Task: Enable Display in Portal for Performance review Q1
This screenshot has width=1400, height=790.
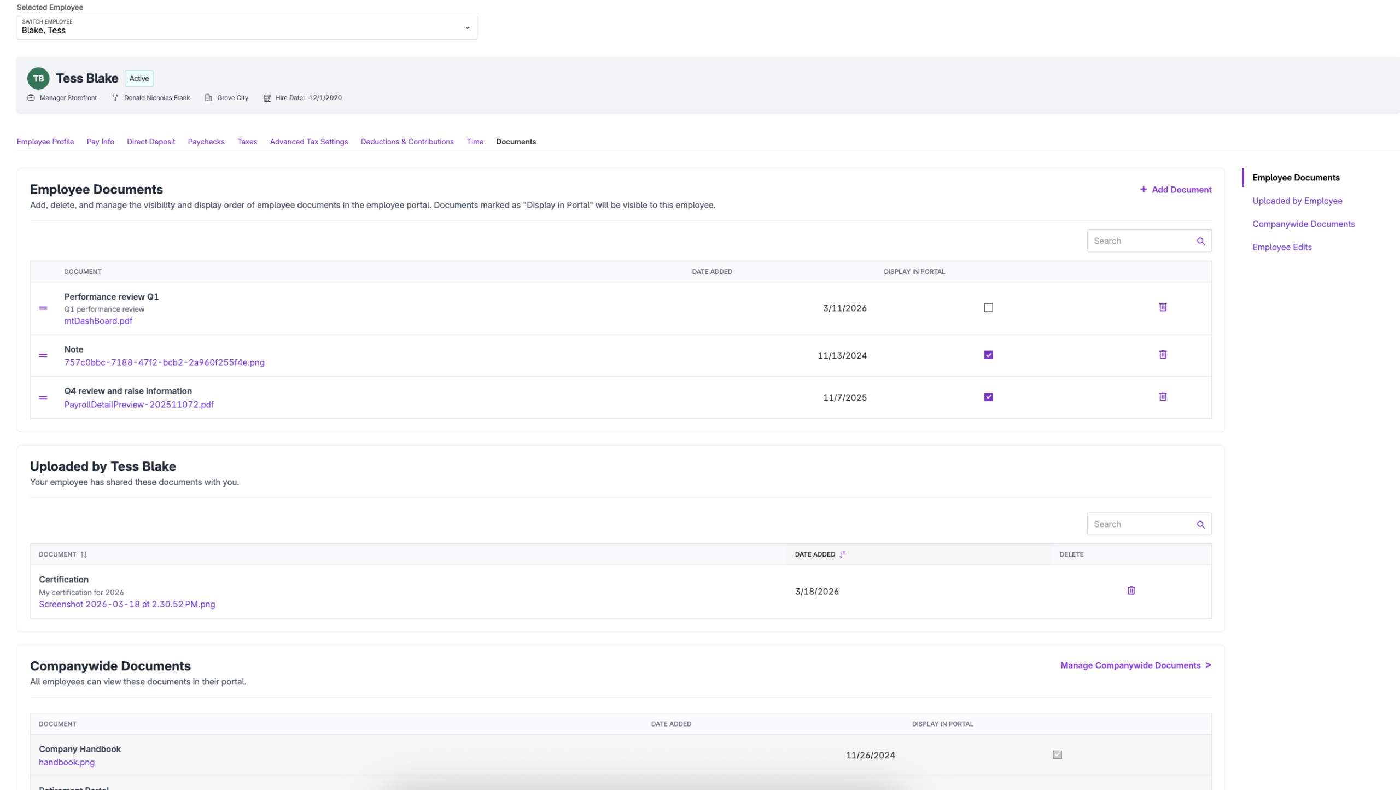Action: pyautogui.click(x=989, y=307)
